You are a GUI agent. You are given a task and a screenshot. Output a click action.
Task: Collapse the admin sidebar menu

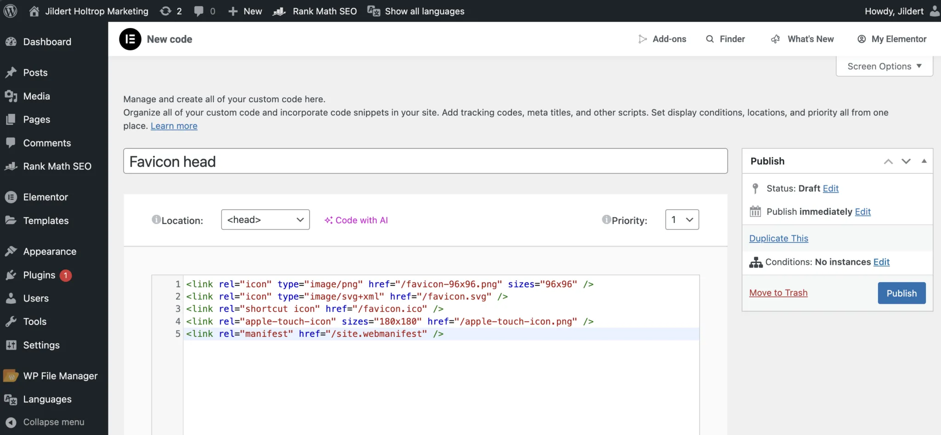tap(54, 422)
